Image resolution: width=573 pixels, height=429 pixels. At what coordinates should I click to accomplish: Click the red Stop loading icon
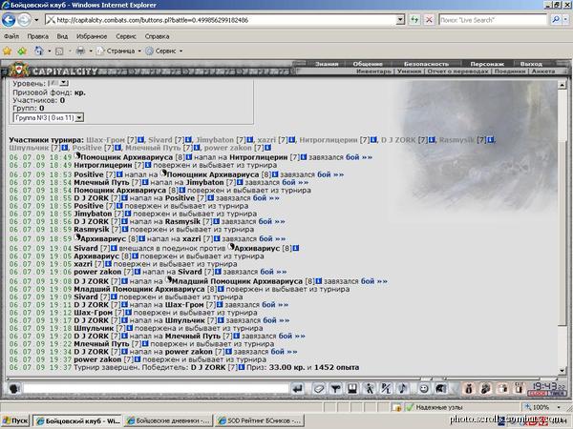pyautogui.click(x=429, y=20)
